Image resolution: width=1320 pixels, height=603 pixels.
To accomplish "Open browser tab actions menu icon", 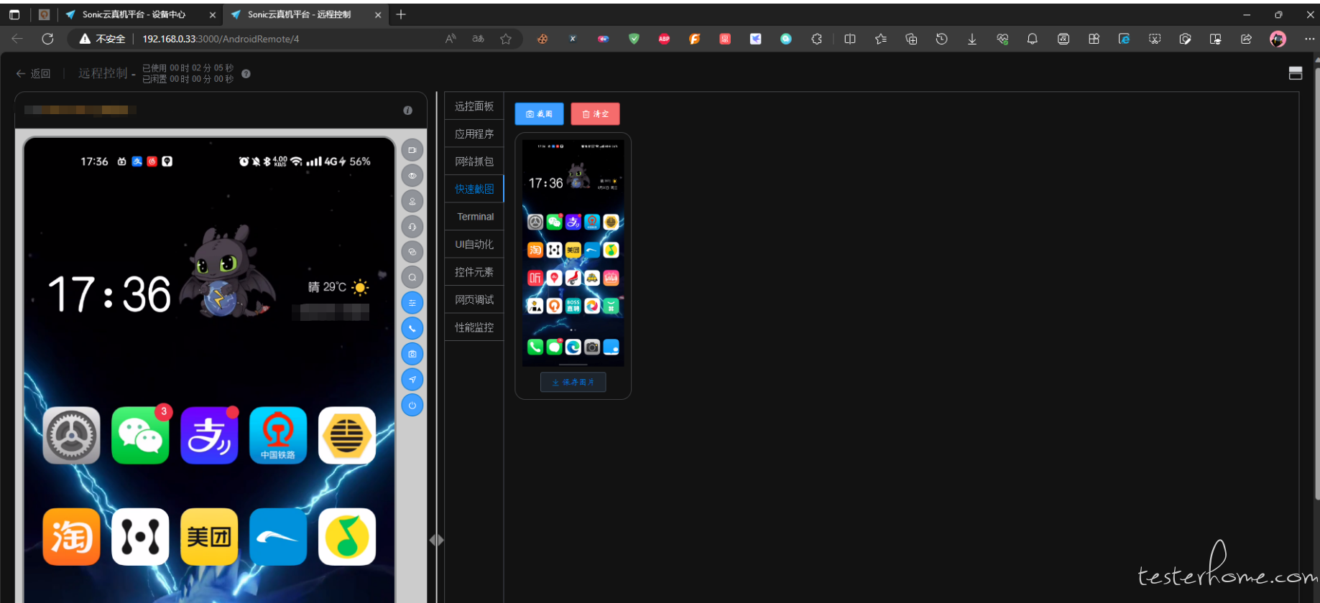I will pyautogui.click(x=14, y=14).
